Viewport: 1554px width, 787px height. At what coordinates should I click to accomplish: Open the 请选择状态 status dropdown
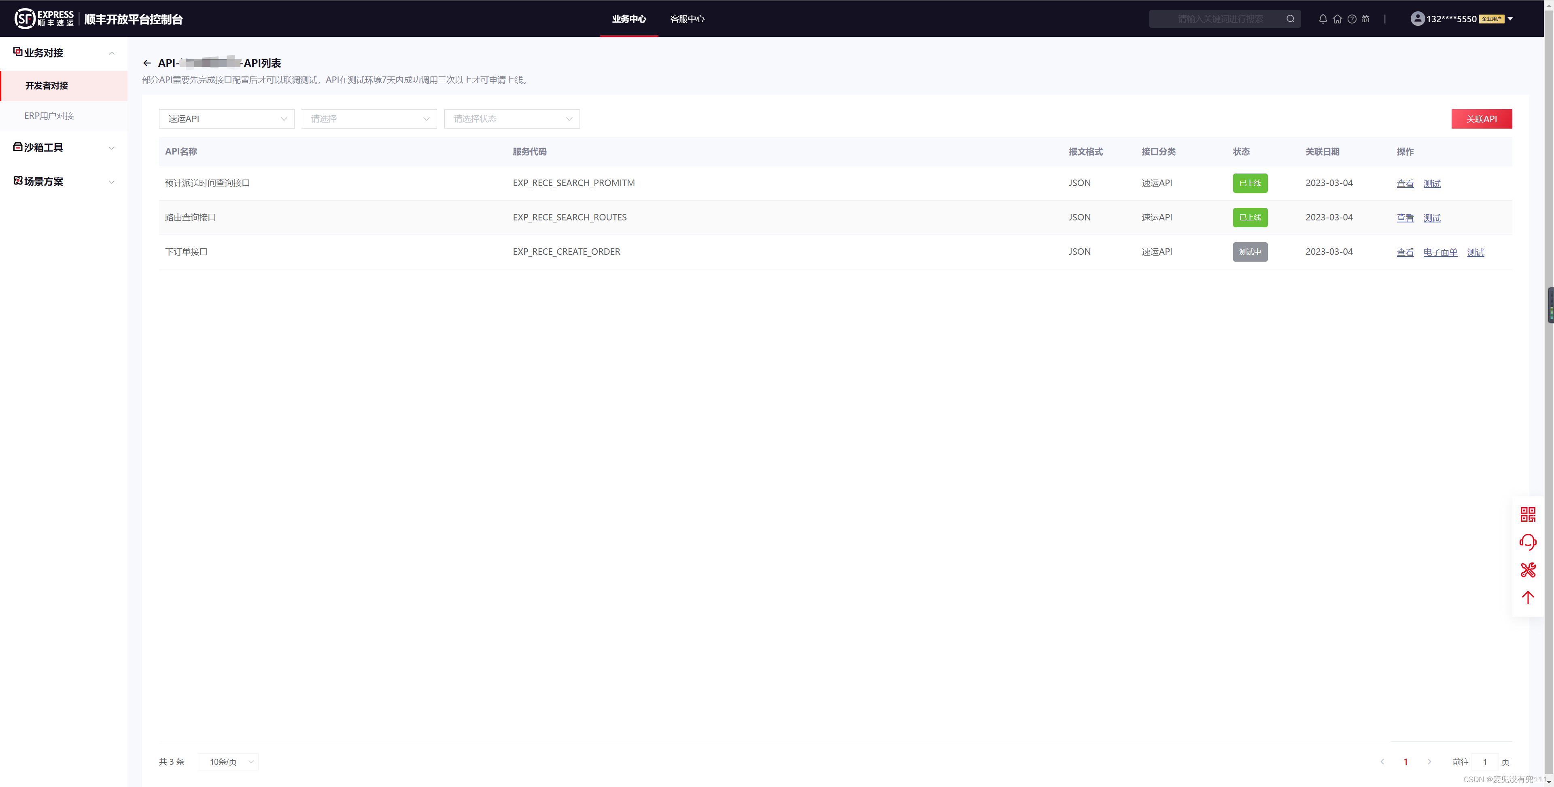pyautogui.click(x=512, y=119)
